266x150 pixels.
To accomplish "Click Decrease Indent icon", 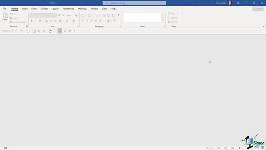I will pos(104,15).
